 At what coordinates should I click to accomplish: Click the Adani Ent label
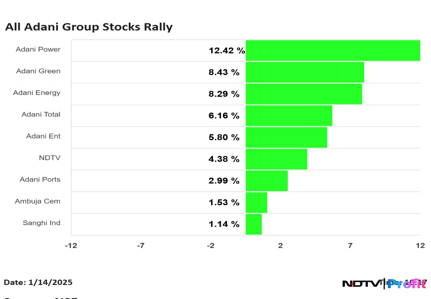(x=43, y=136)
